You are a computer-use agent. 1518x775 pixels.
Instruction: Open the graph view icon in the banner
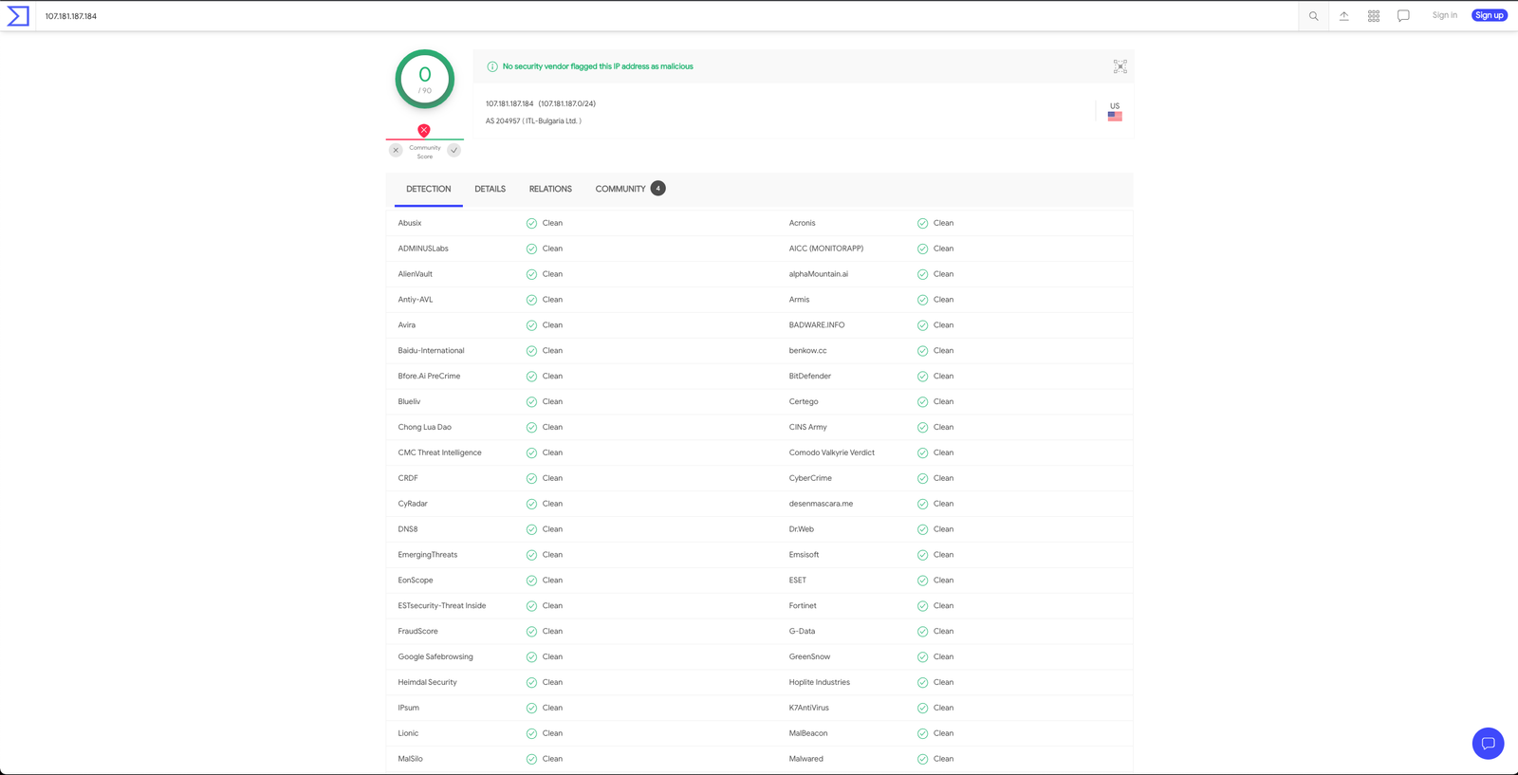tap(1120, 66)
